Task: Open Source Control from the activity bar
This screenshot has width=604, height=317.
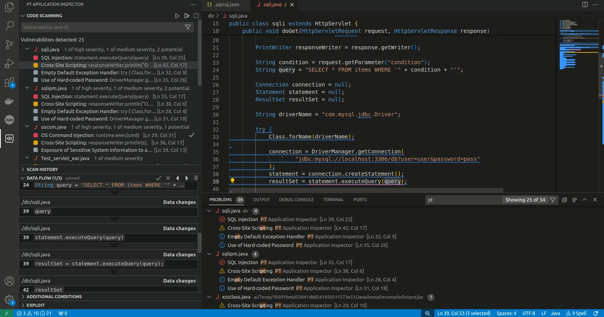Action: [x=9, y=45]
